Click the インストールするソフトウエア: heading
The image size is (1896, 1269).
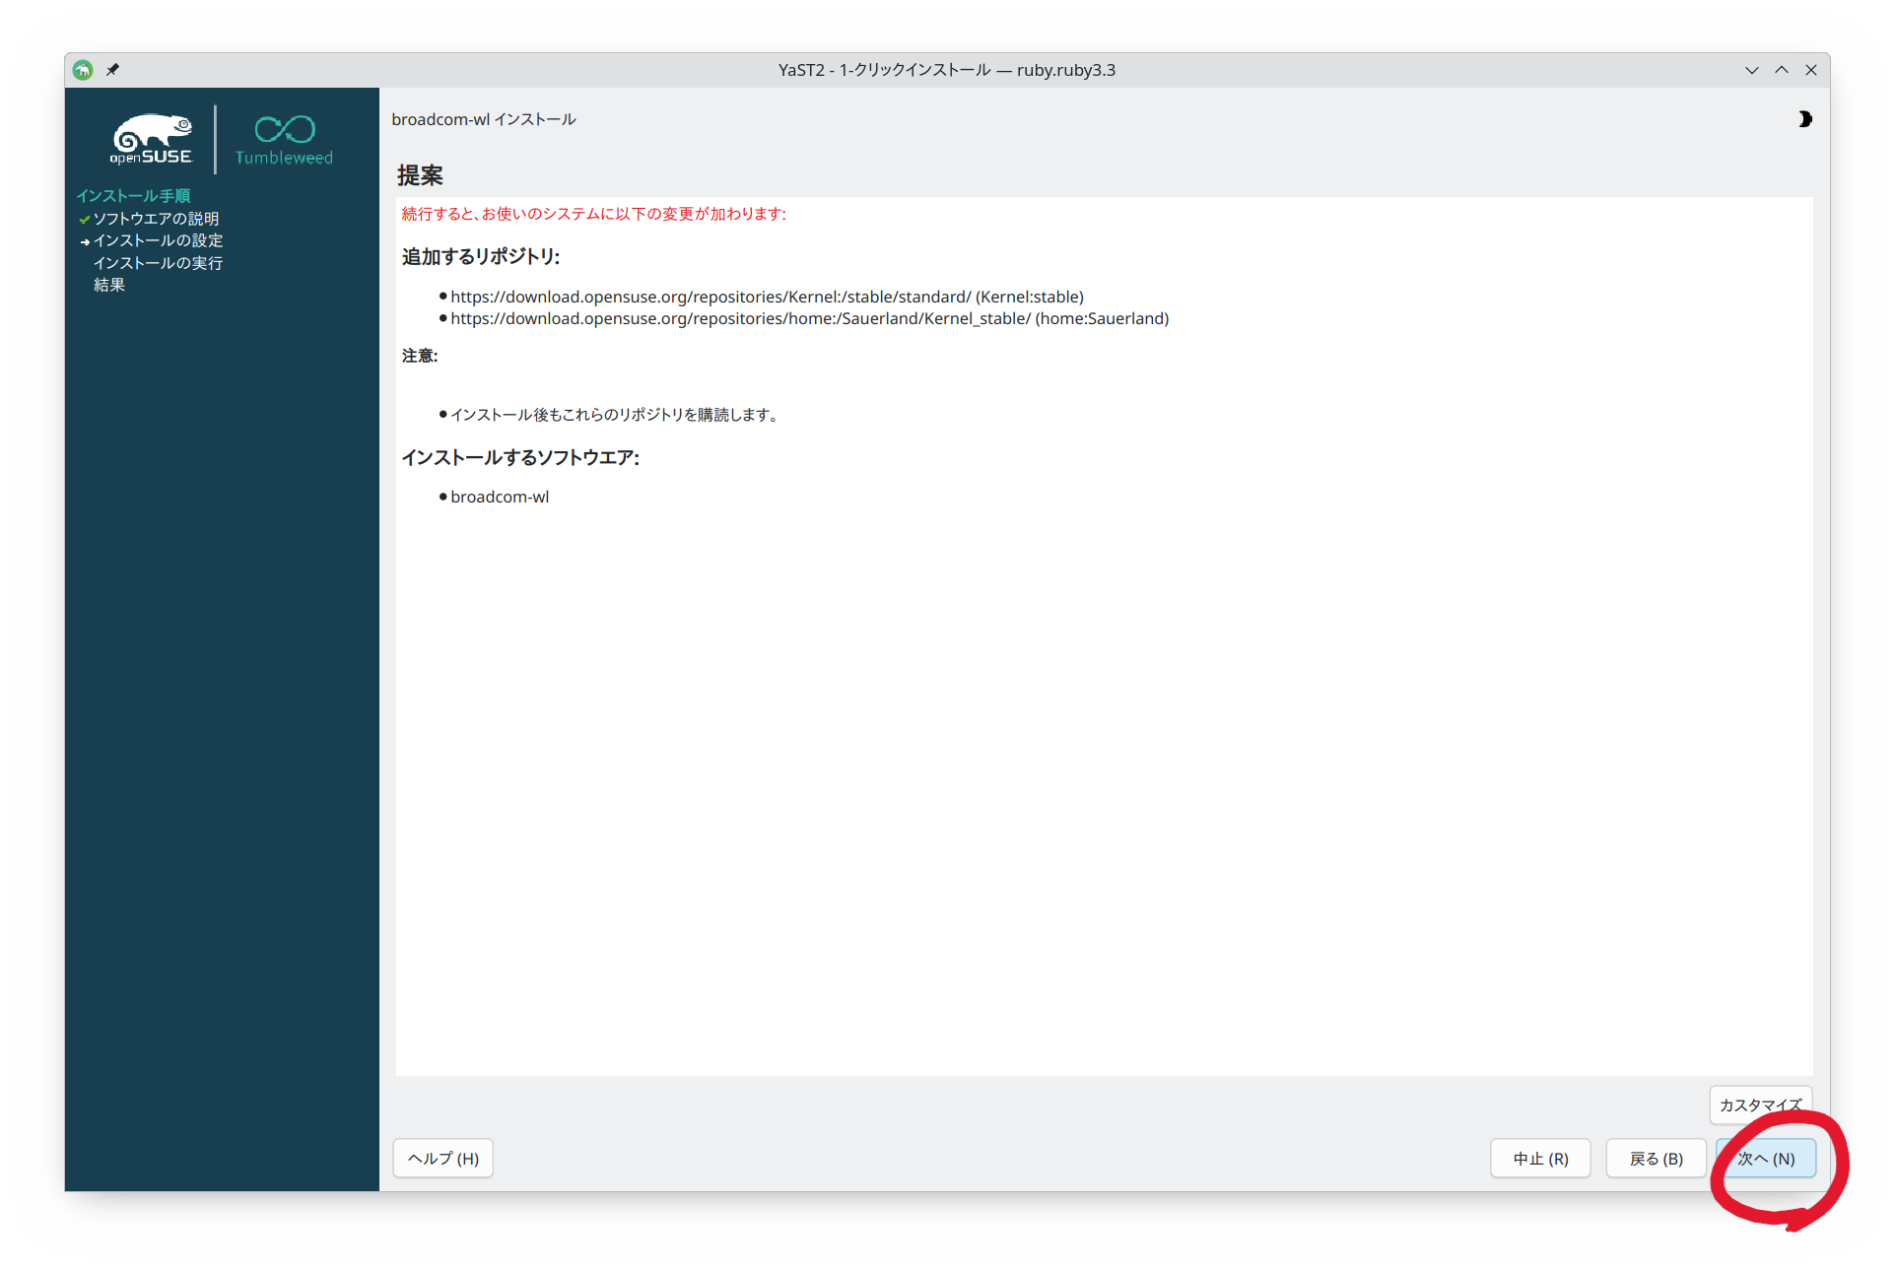pyautogui.click(x=520, y=458)
